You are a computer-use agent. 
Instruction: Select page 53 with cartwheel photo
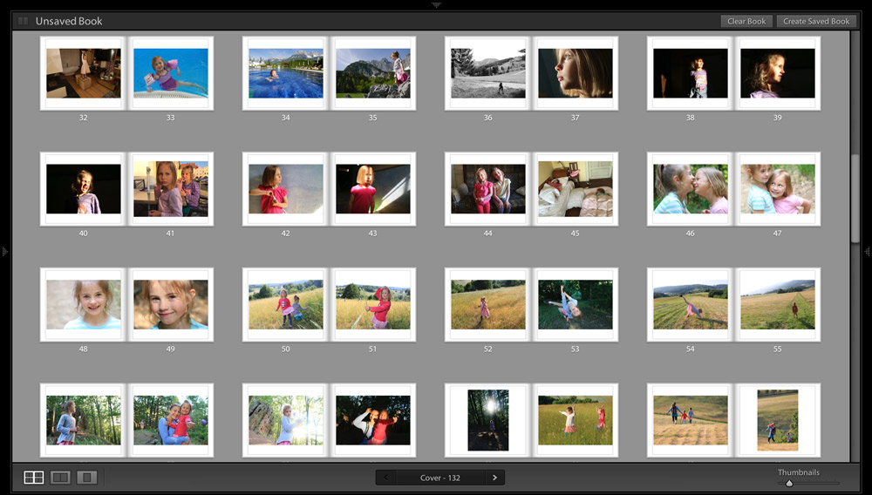(575, 304)
